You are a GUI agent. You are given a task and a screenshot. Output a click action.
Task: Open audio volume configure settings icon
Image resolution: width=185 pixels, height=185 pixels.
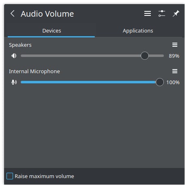[x=162, y=13]
